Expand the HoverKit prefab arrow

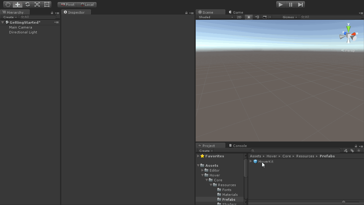pos(251,161)
